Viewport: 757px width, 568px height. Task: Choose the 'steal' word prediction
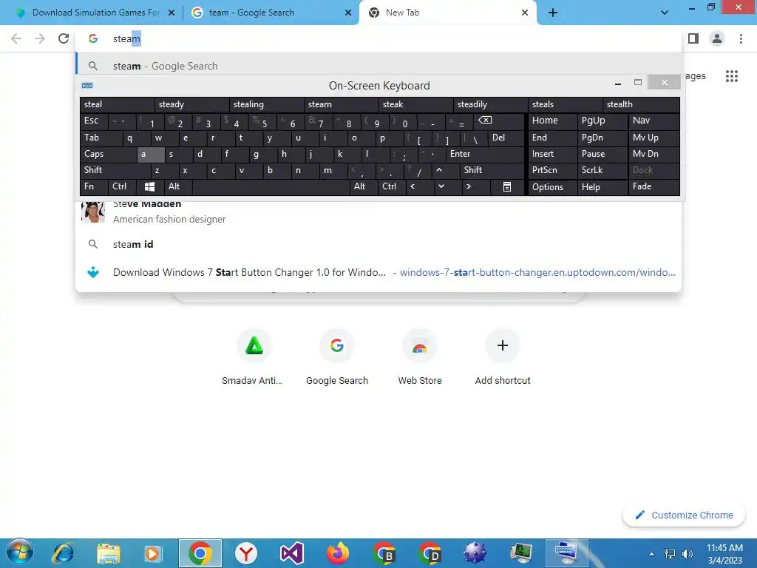pos(117,104)
